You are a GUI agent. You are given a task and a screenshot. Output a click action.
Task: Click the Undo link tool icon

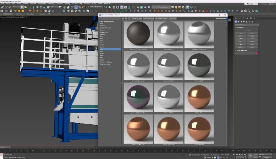coord(6,7)
